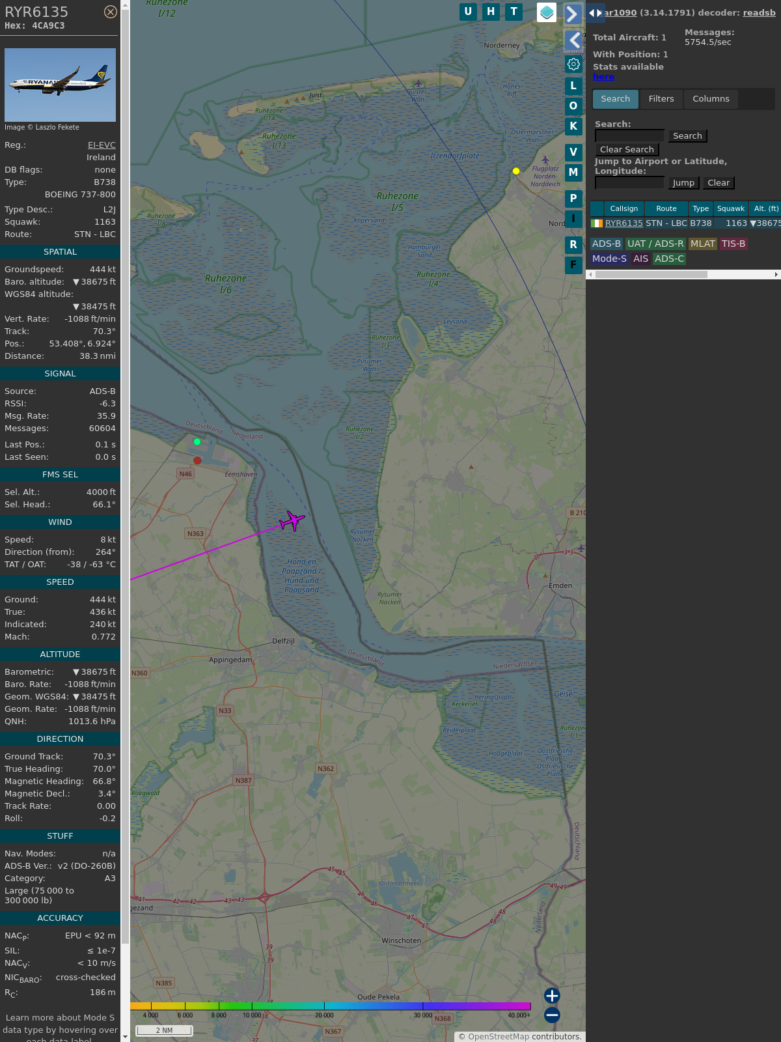
Task: Open the Columns tab
Action: [x=711, y=99]
